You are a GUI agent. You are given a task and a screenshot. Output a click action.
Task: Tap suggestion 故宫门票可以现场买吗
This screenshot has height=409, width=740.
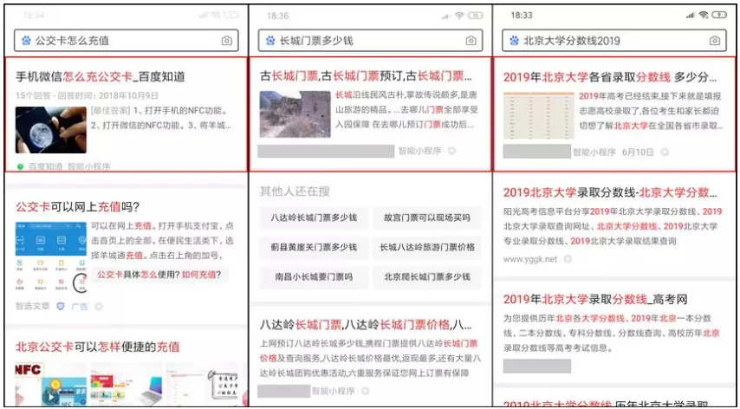point(427,218)
